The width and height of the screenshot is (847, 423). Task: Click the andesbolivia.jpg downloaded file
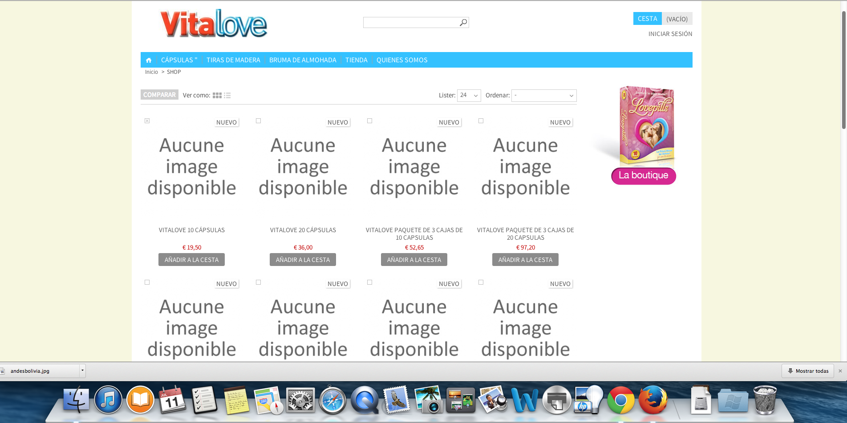point(39,371)
